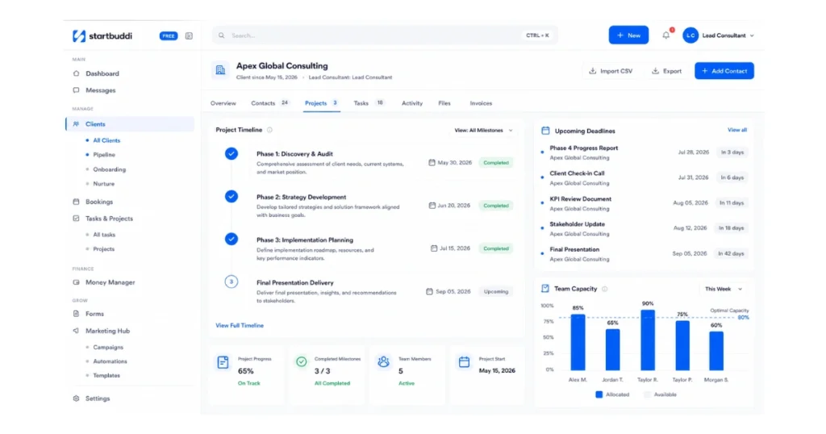Collapse sidebar using the panel icon
Viewport: 826px width, 434px height.
pos(189,35)
